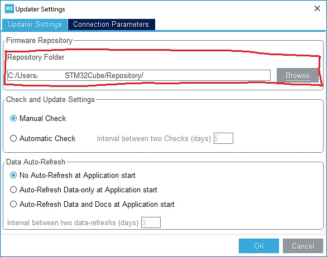Select the Manual Check option
Screen dimensions: 327x257
38,118
